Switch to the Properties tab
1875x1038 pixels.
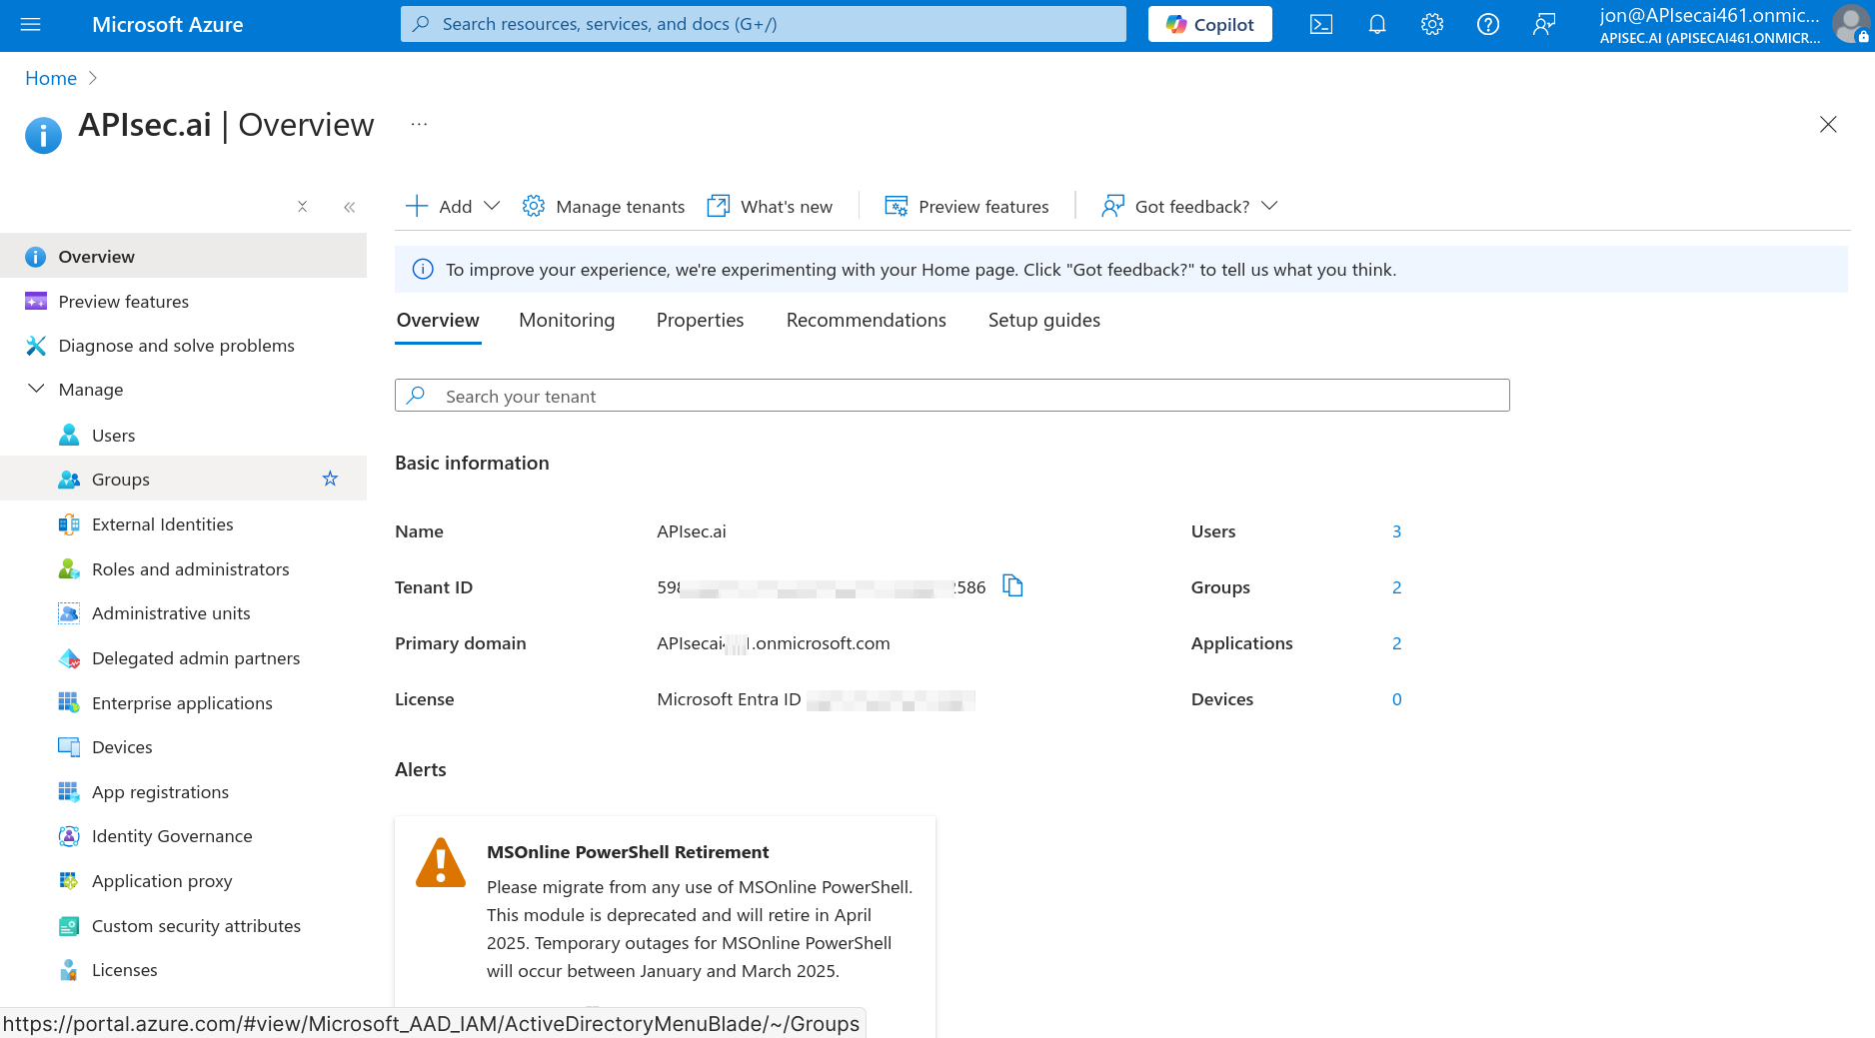[700, 321]
